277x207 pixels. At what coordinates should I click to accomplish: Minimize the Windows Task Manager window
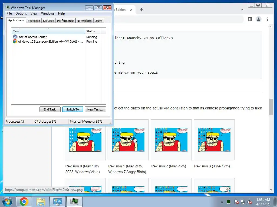pyautogui.click(x=89, y=8)
